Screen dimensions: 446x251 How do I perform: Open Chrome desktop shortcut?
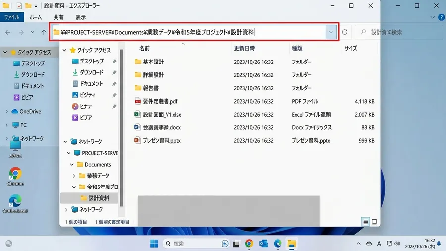15,176
